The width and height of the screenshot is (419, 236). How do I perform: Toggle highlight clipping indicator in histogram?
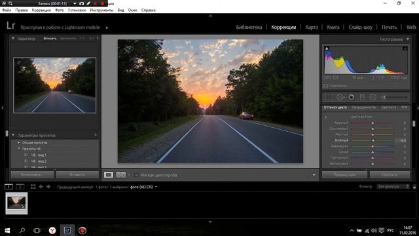[405, 49]
